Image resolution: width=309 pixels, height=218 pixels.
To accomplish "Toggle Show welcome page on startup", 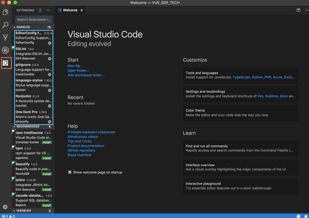I will pos(70,172).
